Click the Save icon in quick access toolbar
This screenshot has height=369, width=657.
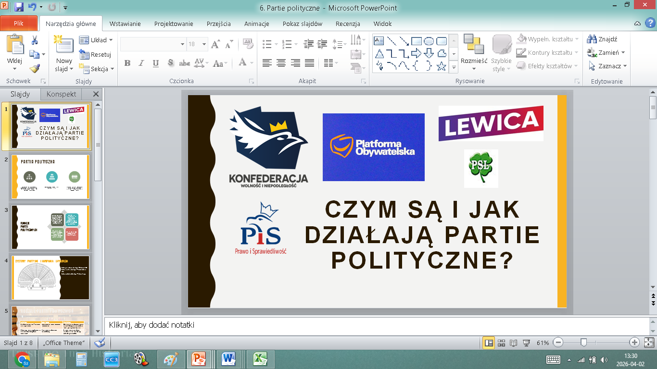[x=19, y=7]
